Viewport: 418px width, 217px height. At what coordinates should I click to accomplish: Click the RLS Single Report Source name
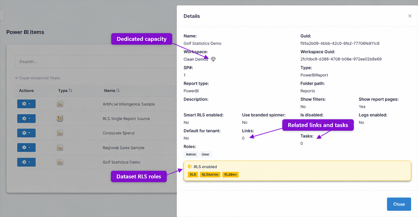tap(126, 118)
